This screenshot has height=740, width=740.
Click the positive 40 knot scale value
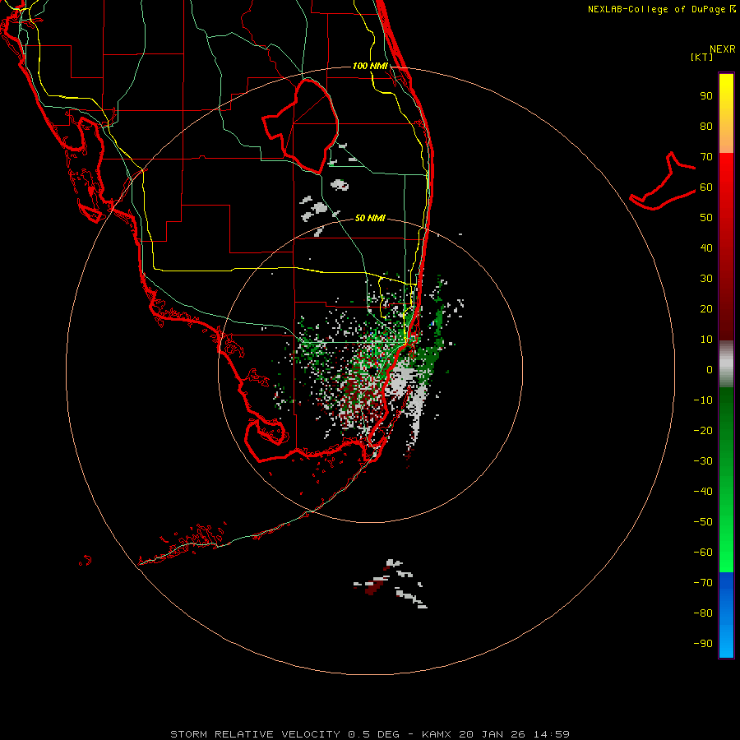coord(706,247)
